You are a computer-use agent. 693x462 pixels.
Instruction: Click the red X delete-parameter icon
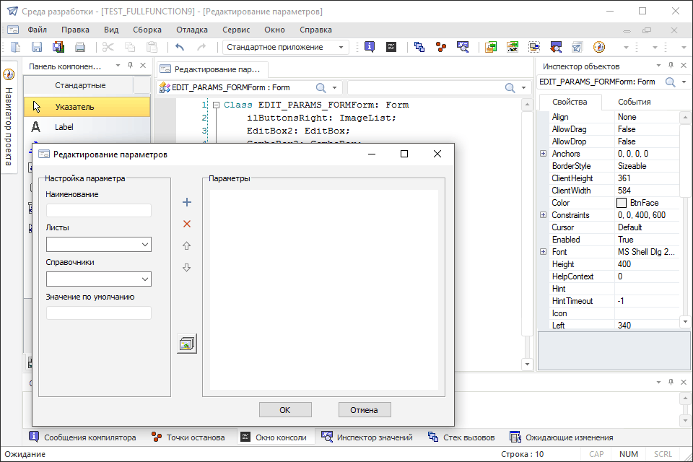point(187,224)
